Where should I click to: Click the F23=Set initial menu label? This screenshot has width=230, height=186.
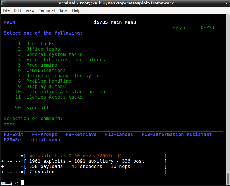32,140
